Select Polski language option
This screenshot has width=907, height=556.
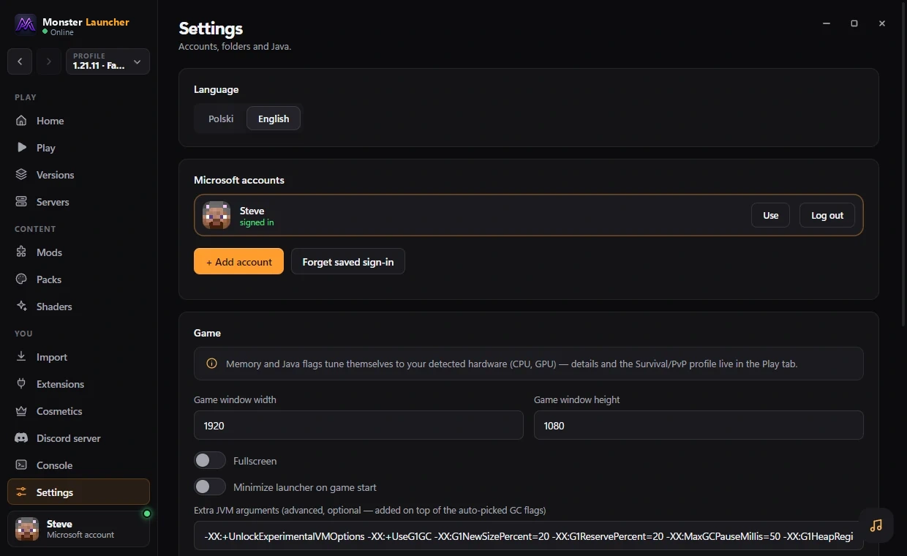coord(221,119)
